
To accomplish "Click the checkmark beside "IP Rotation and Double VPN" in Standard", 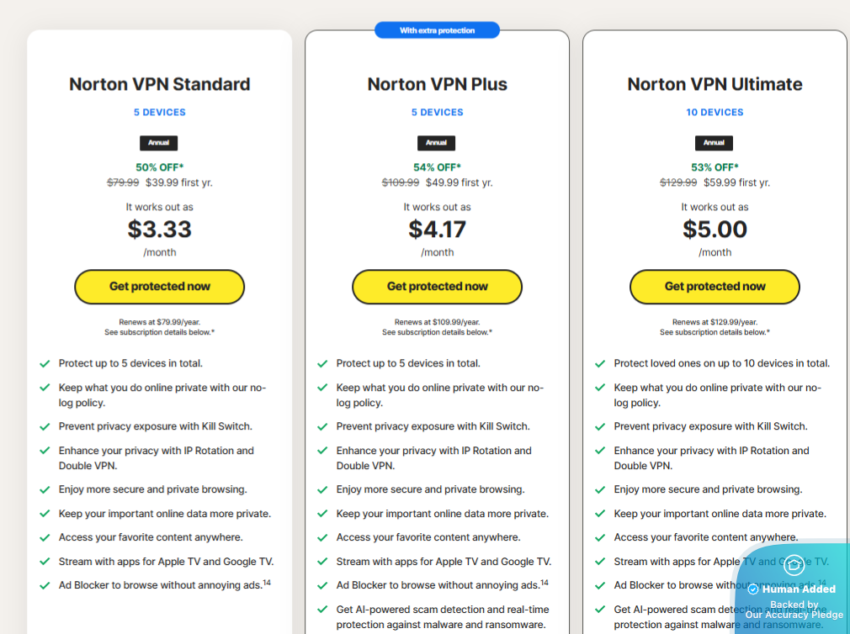I will click(45, 452).
